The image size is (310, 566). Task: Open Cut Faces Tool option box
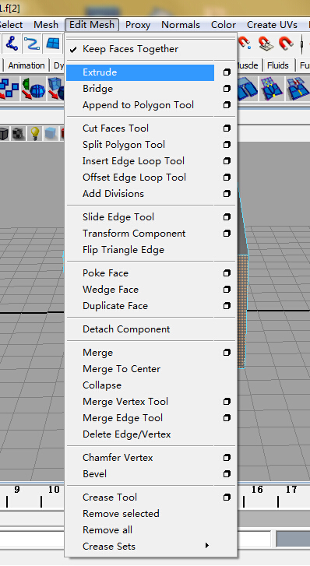(x=227, y=128)
